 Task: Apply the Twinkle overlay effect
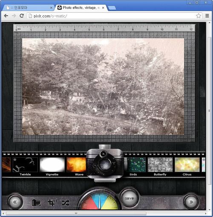(x=25, y=164)
